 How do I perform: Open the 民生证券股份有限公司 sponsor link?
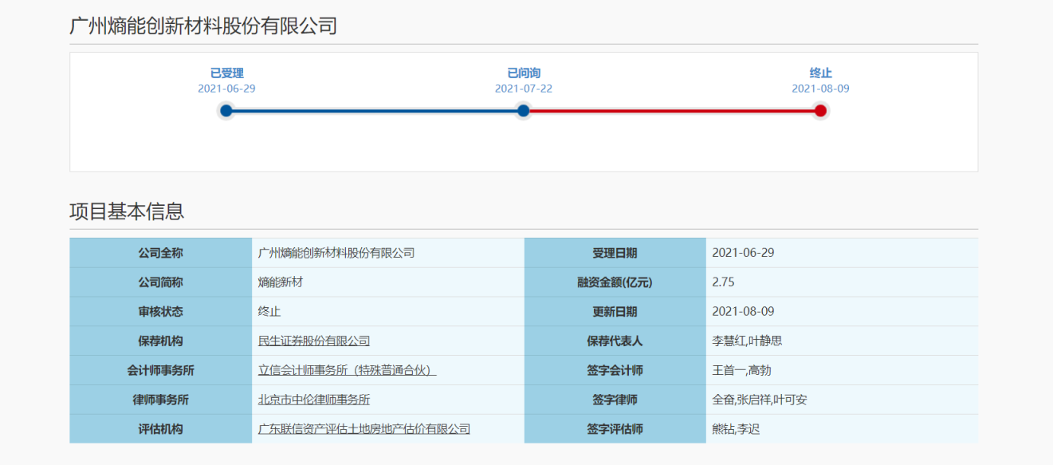point(312,341)
